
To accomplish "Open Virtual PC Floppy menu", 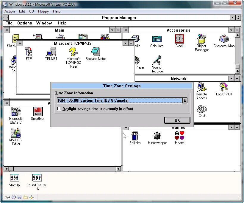I will pos(43,11).
